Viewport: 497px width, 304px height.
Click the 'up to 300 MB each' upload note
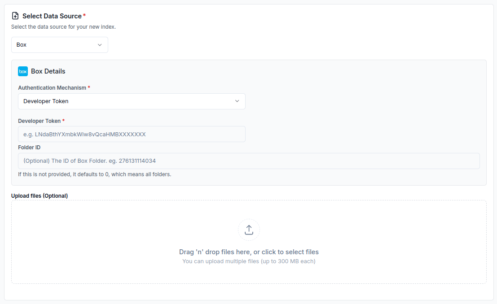249,261
